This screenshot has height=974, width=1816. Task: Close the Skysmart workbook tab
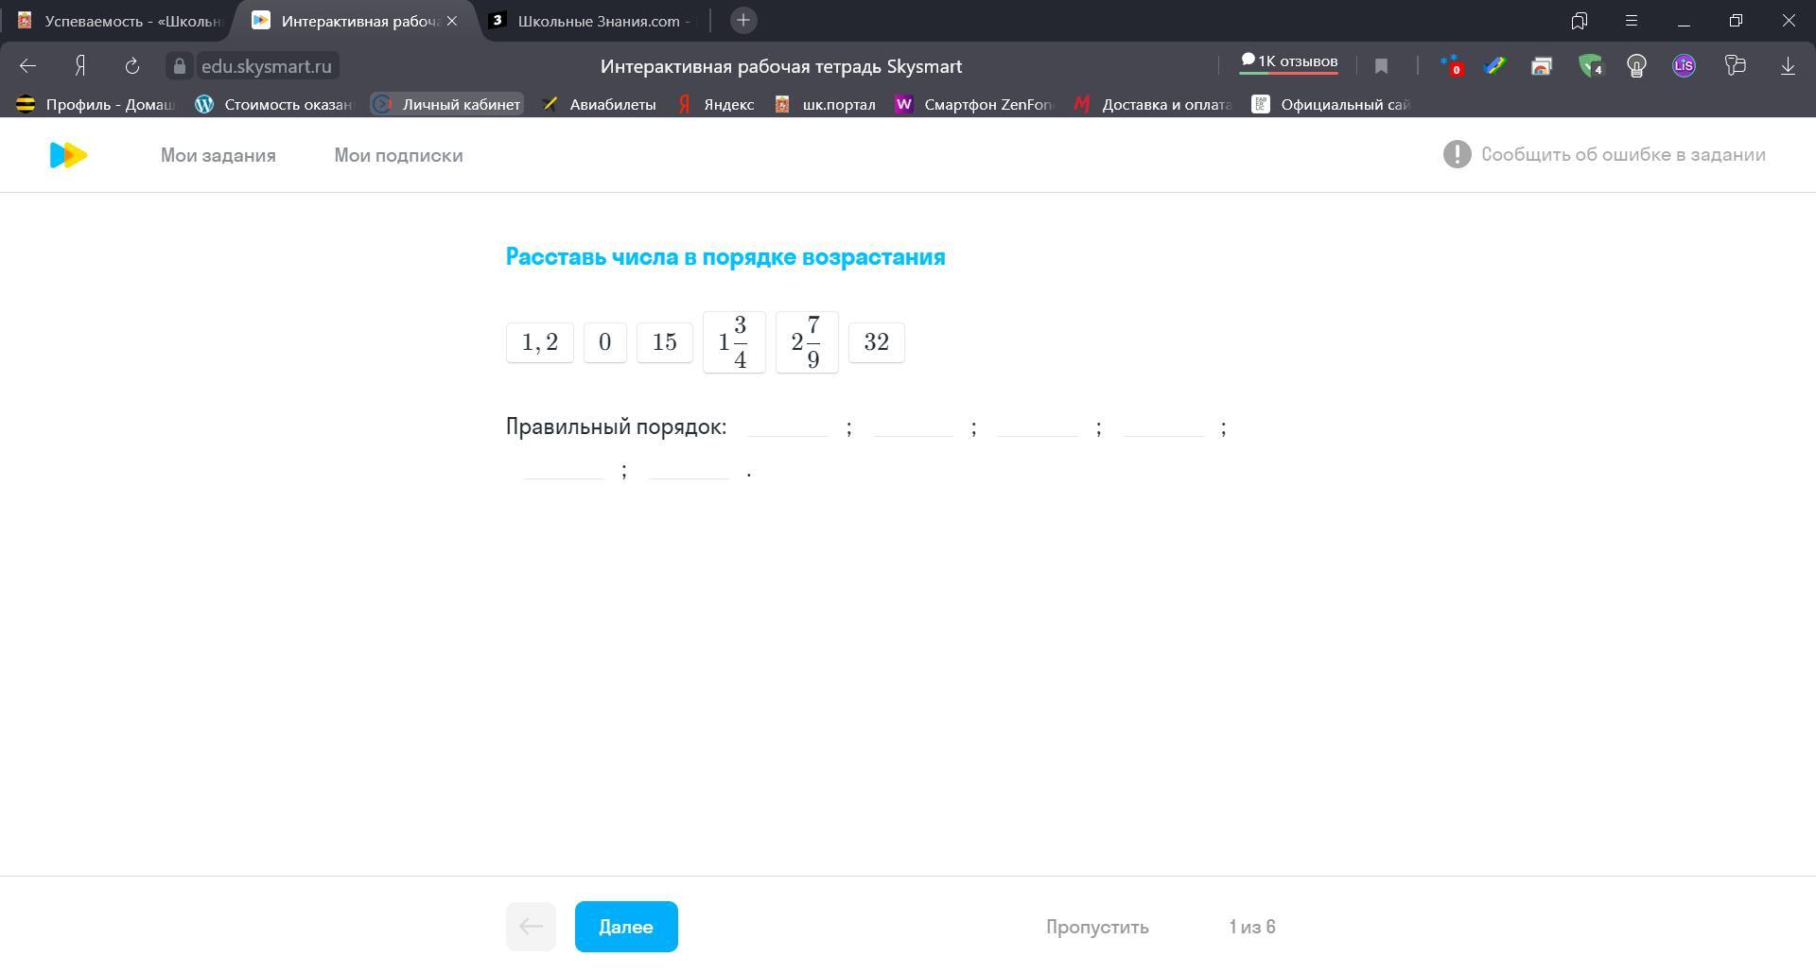pos(452,21)
